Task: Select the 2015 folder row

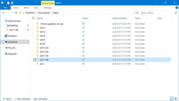Action: 102,40
